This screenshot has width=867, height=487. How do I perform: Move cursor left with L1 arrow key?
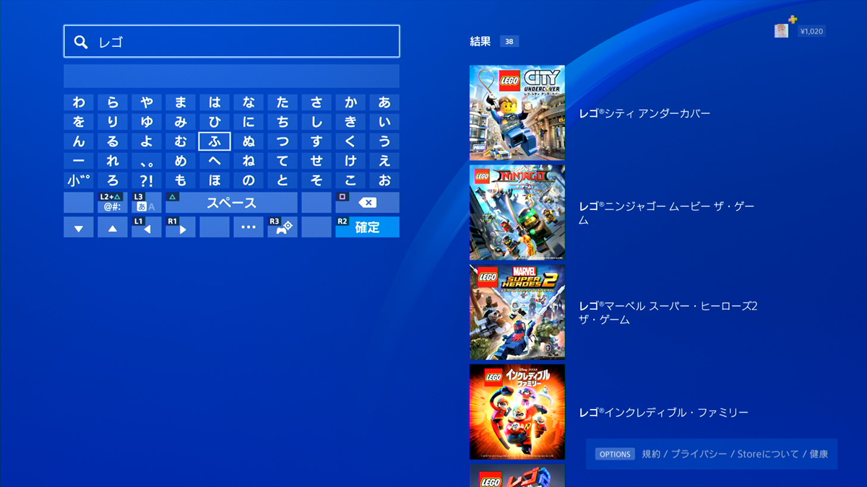[147, 227]
